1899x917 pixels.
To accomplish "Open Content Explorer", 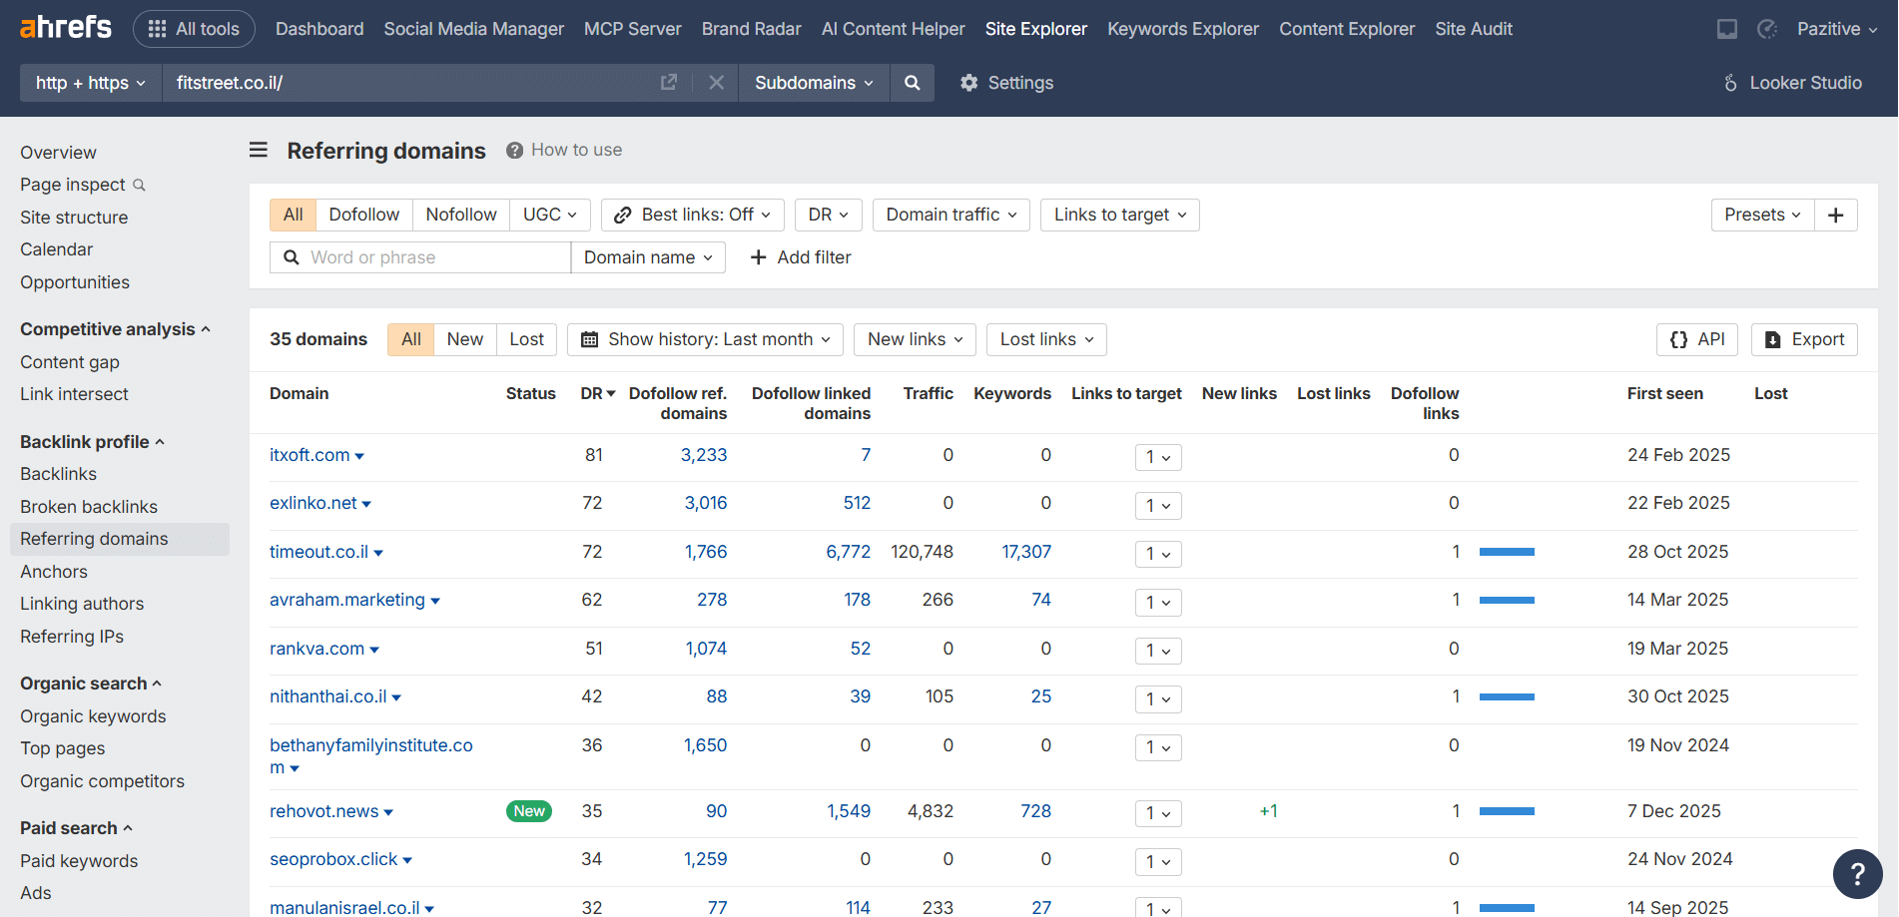I will tap(1347, 29).
